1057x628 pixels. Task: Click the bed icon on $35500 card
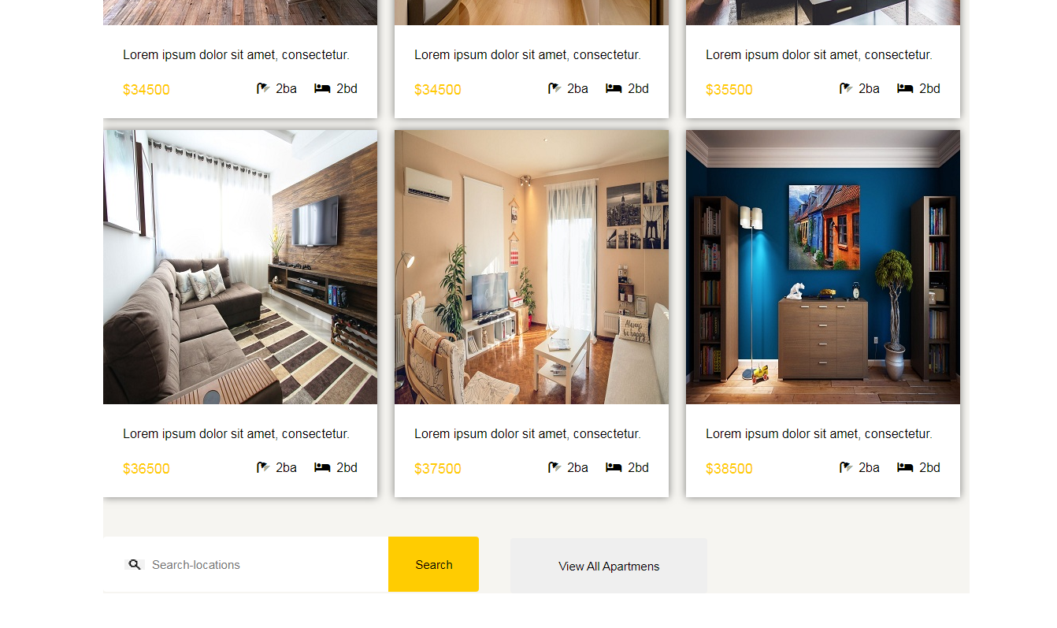pyautogui.click(x=905, y=88)
